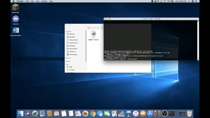Click the Wi-Fi status icon
The image size is (210, 118).
click(165, 1)
